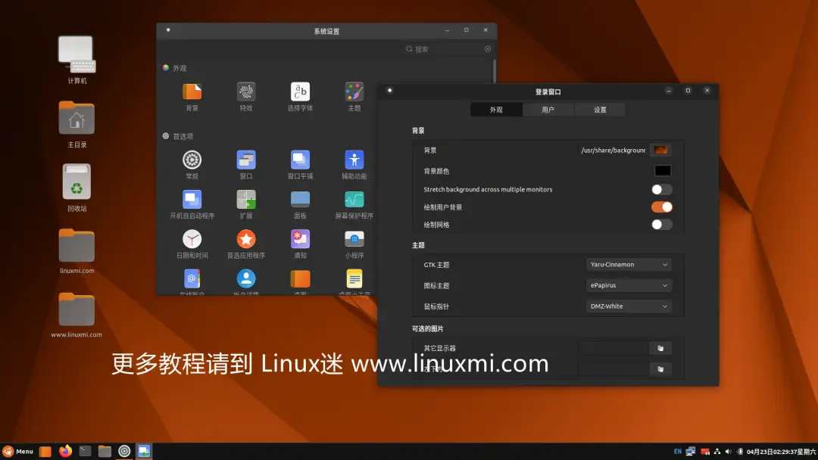The image size is (818, 460).
Task: Open the 扩展 (Extensions) settings icon
Action: (245, 200)
